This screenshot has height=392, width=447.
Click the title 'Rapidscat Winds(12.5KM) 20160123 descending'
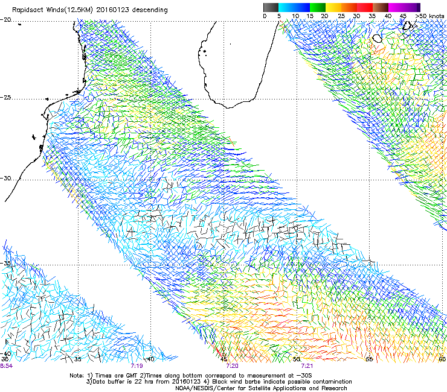click(x=90, y=10)
